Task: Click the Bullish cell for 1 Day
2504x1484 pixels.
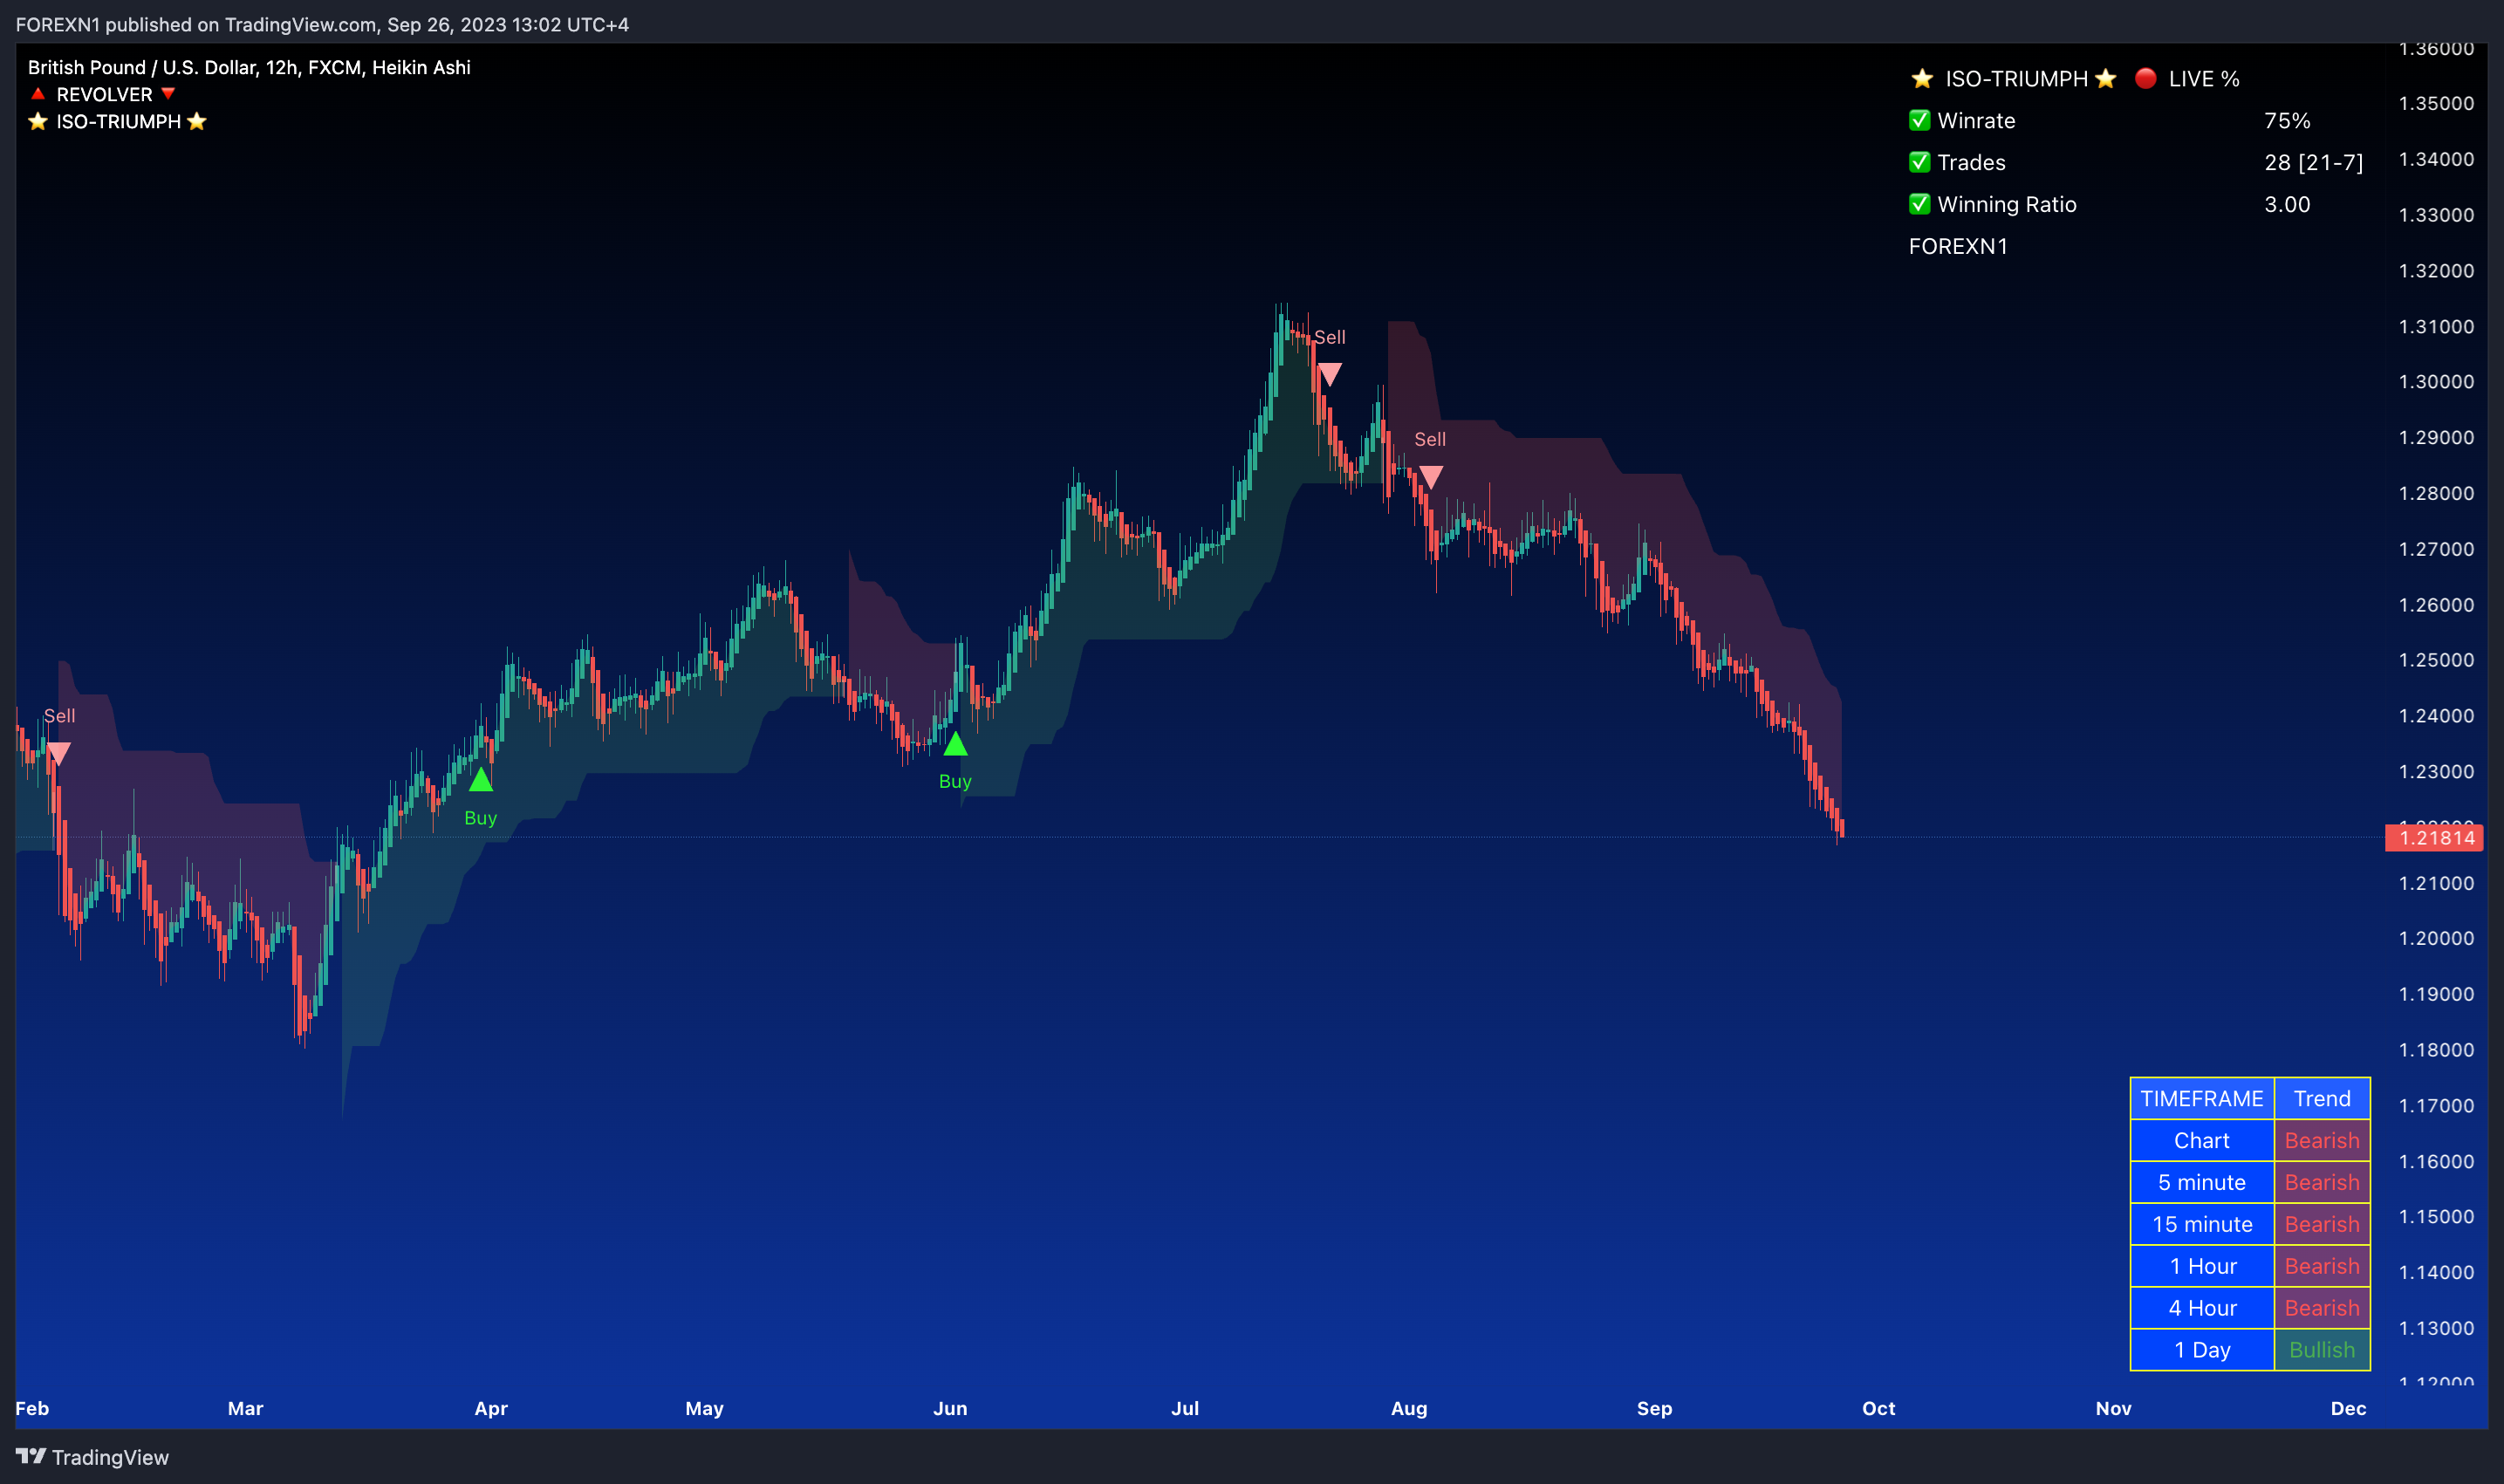Action: click(2322, 1350)
